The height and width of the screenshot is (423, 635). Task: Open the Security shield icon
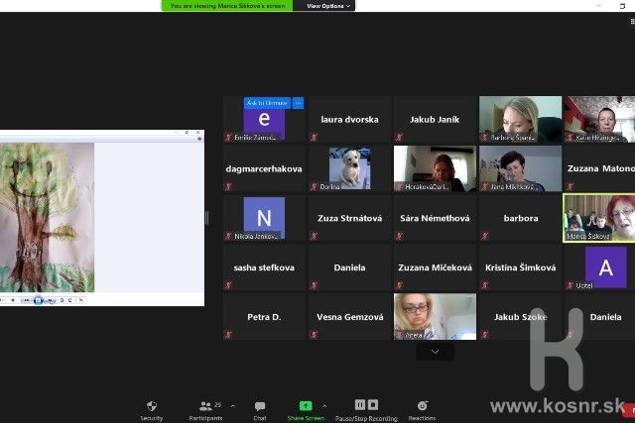152,406
